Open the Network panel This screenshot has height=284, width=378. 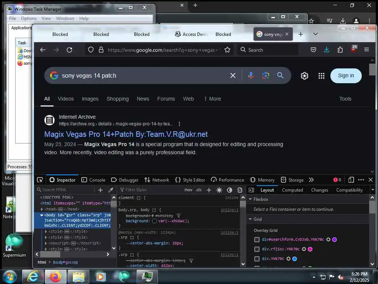pos(157,180)
